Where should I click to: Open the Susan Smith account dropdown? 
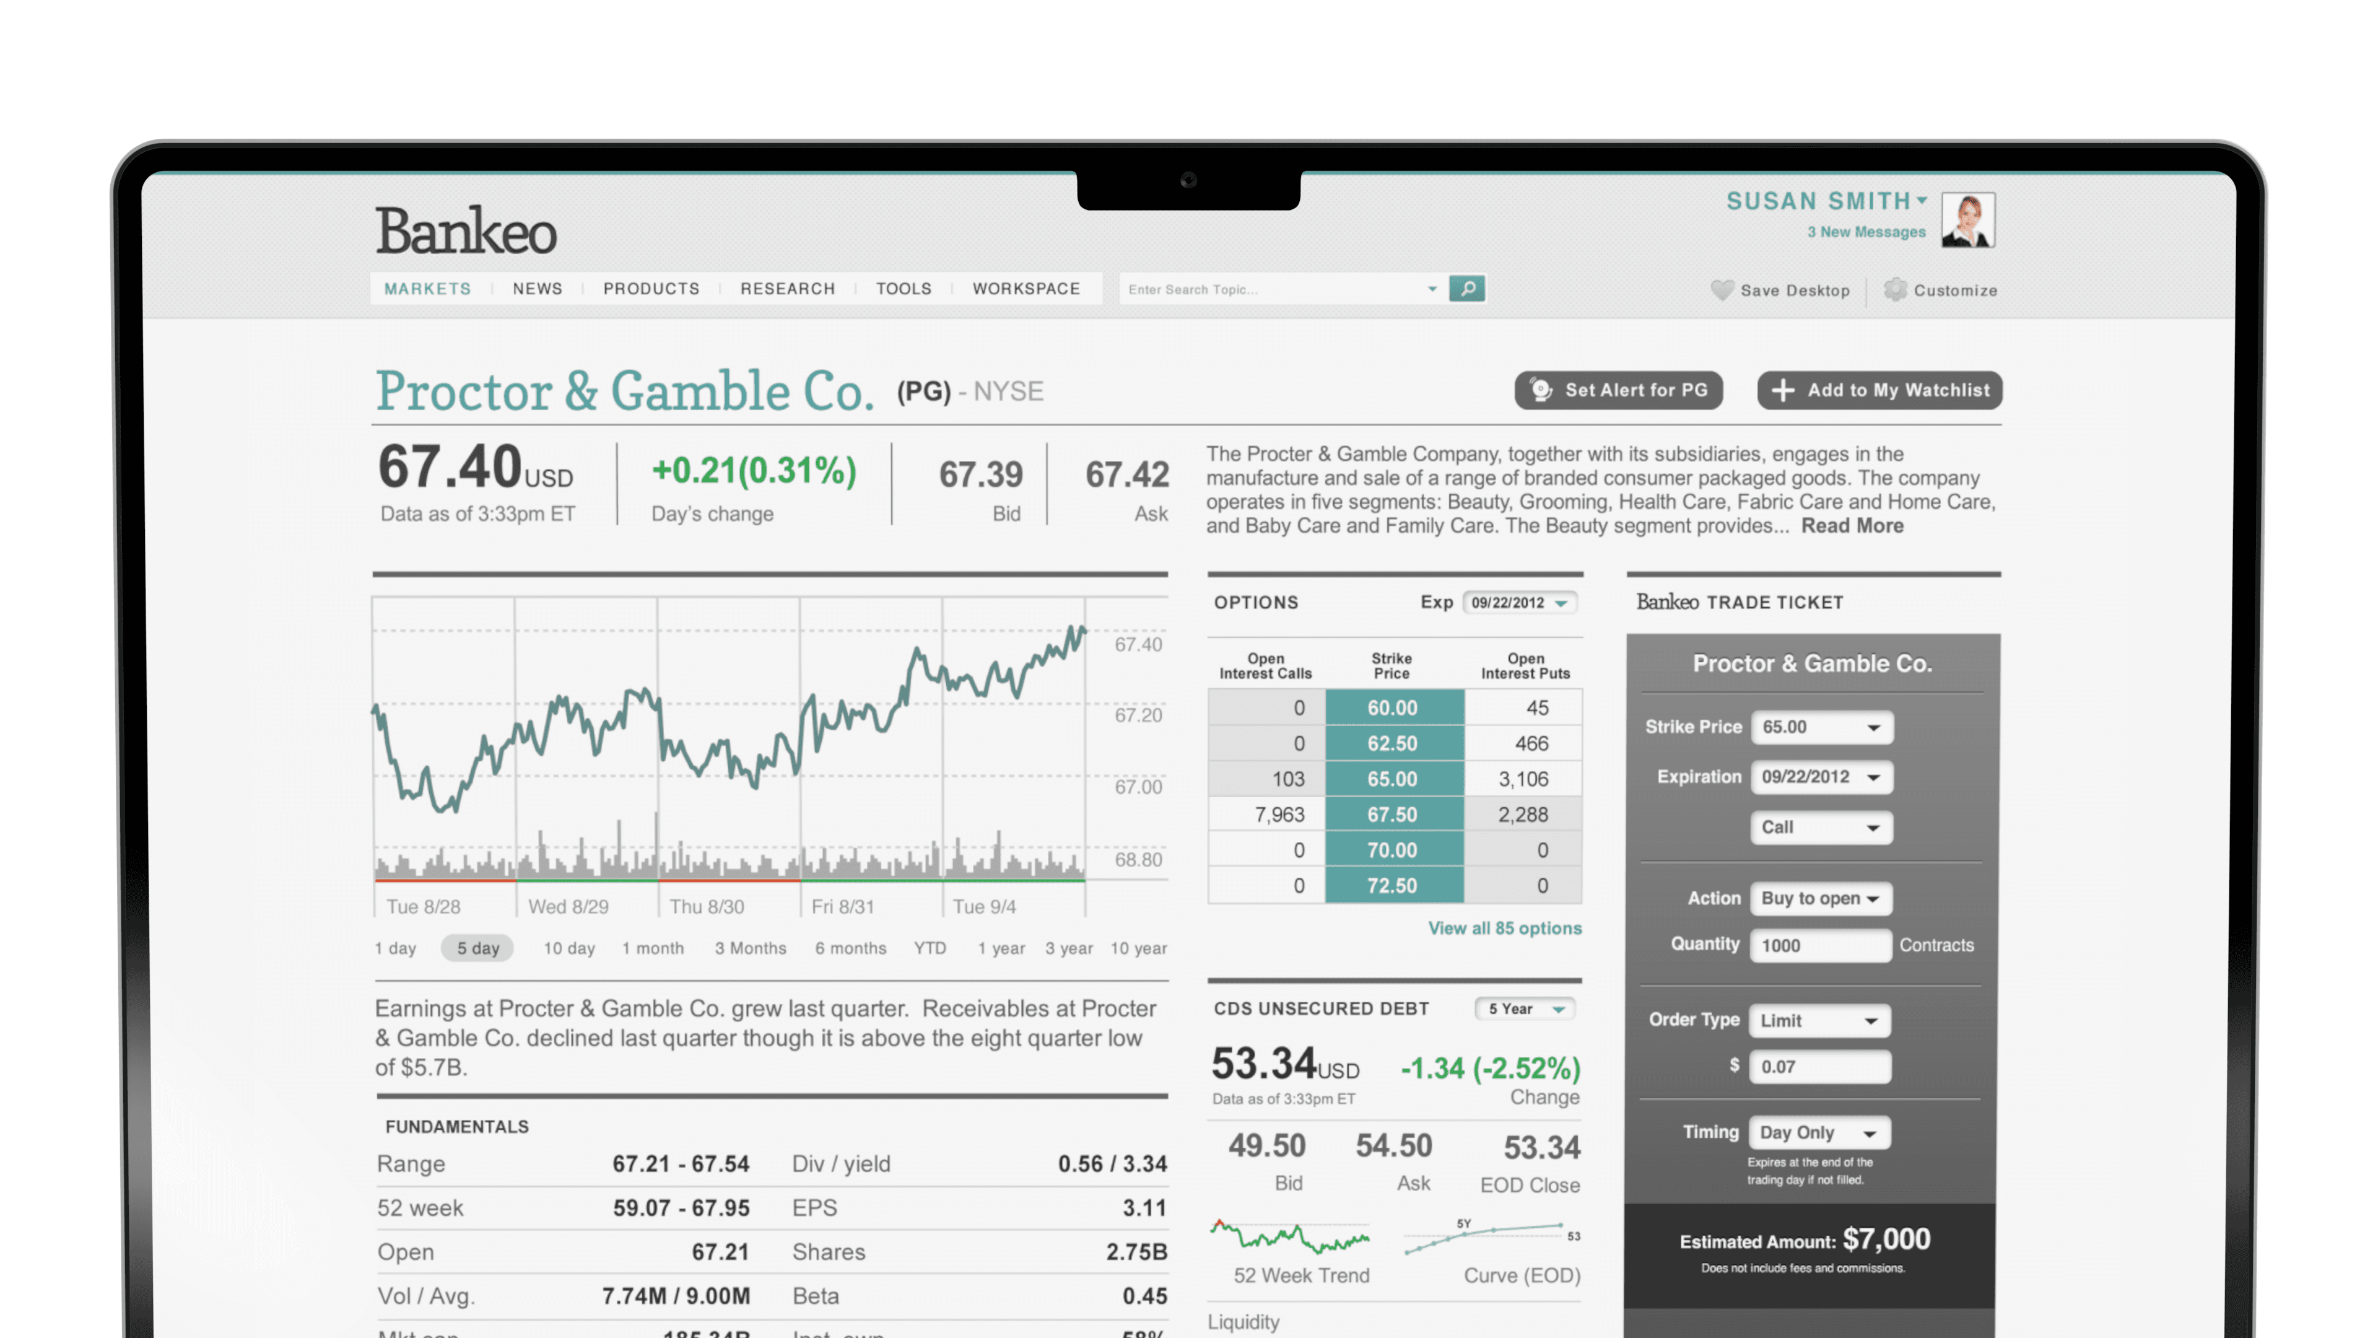tap(1922, 199)
